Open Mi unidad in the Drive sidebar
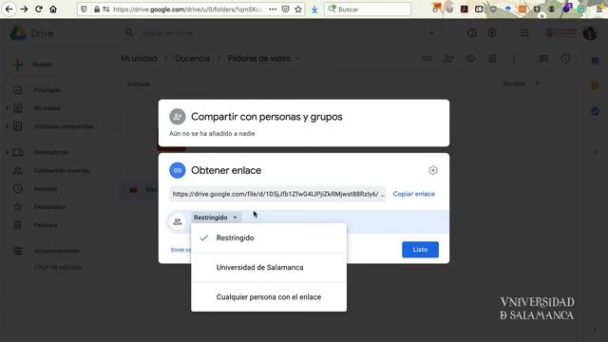This screenshot has height=342, width=608. [x=47, y=108]
